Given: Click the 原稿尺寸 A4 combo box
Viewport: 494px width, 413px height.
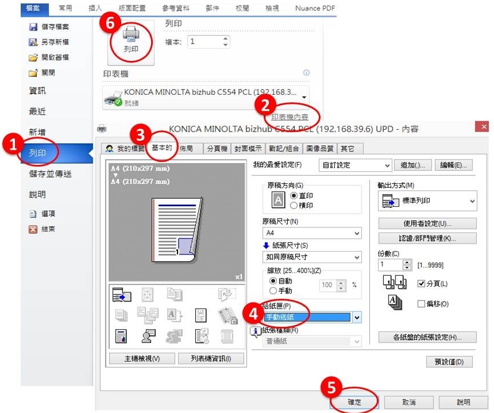Looking at the screenshot, I should (312, 233).
